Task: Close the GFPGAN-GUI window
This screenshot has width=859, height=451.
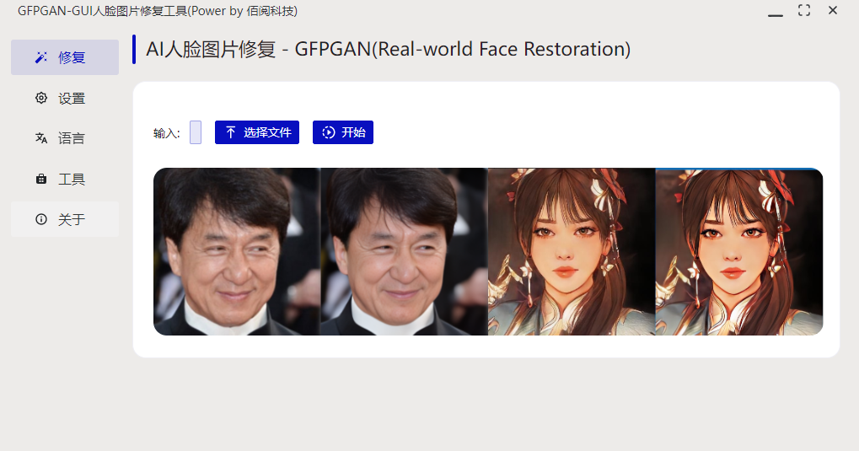Action: (x=833, y=10)
